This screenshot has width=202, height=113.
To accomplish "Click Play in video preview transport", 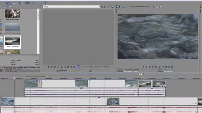I will tap(153, 67).
